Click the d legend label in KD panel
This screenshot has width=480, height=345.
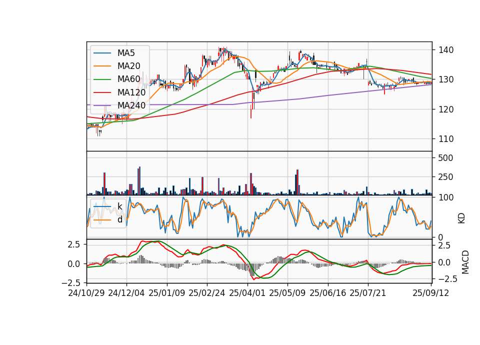click(120, 219)
